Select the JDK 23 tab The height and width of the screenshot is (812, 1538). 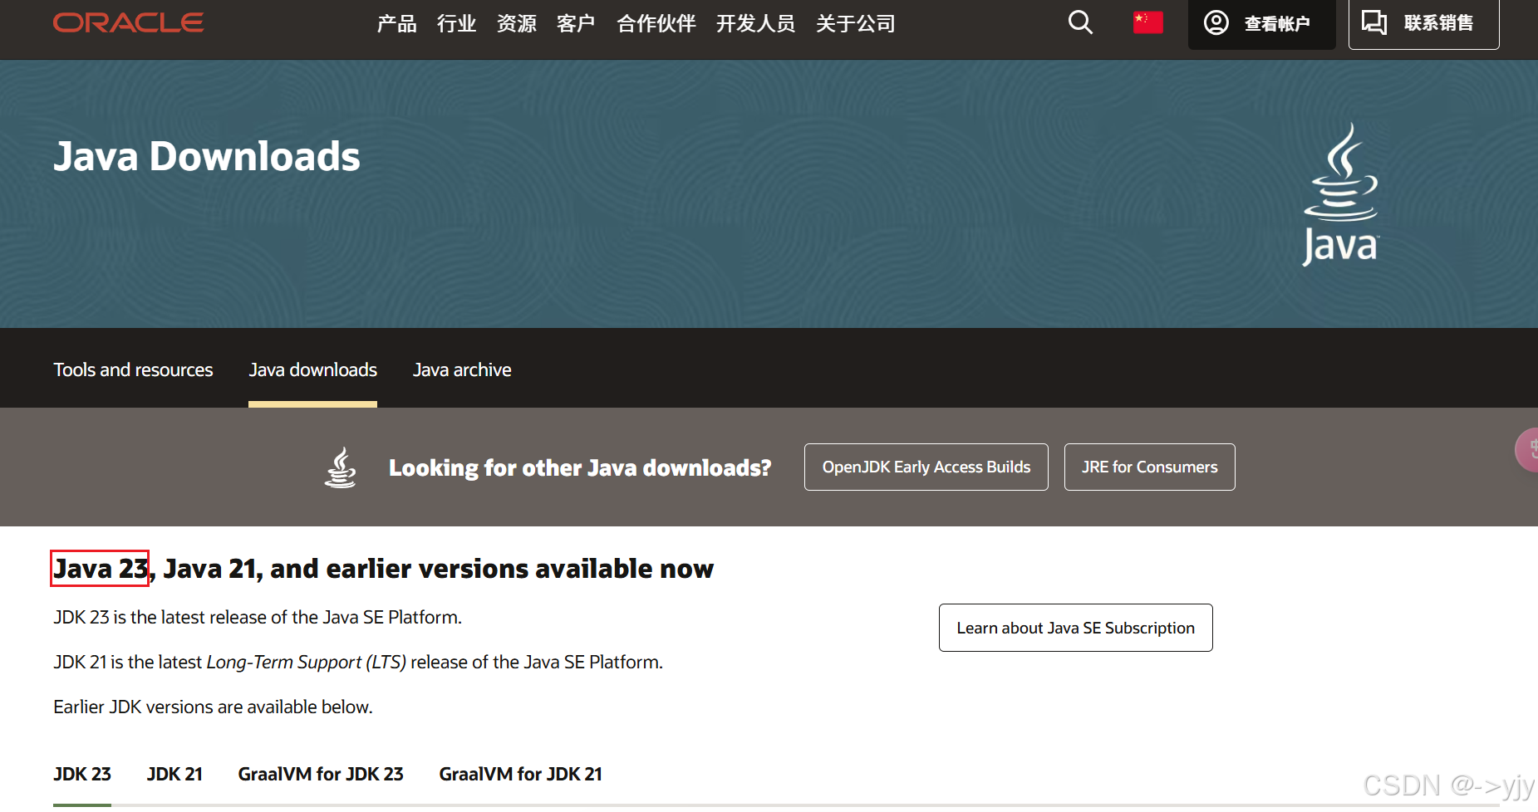[x=82, y=774]
